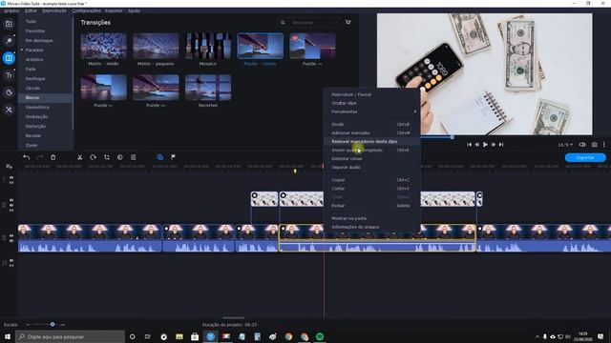Open Spotify from the Windows taskbar

[x=320, y=336]
